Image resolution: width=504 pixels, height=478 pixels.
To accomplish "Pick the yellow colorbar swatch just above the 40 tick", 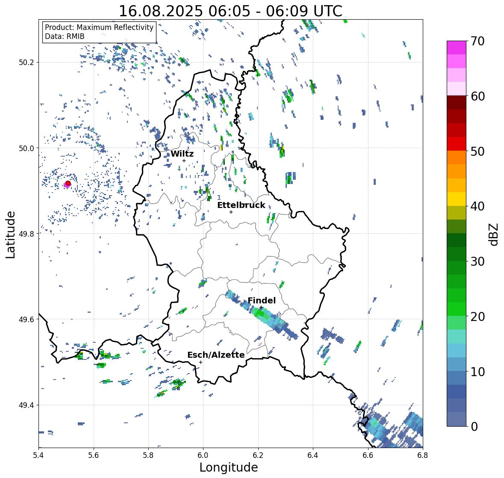I will coord(457,199).
